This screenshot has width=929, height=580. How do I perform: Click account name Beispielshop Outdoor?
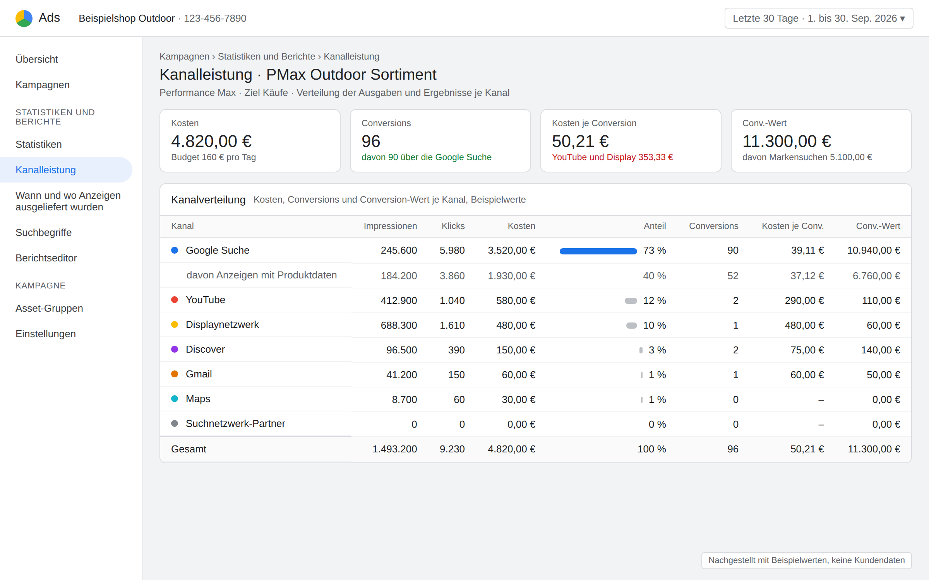tap(127, 18)
